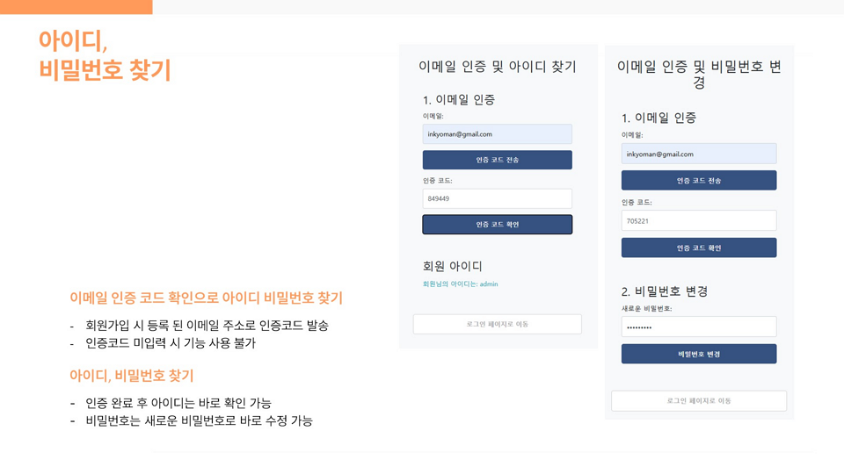Click the '2. 비밀번호 변경' section heading
Image resolution: width=844 pixels, height=474 pixels.
tap(665, 291)
